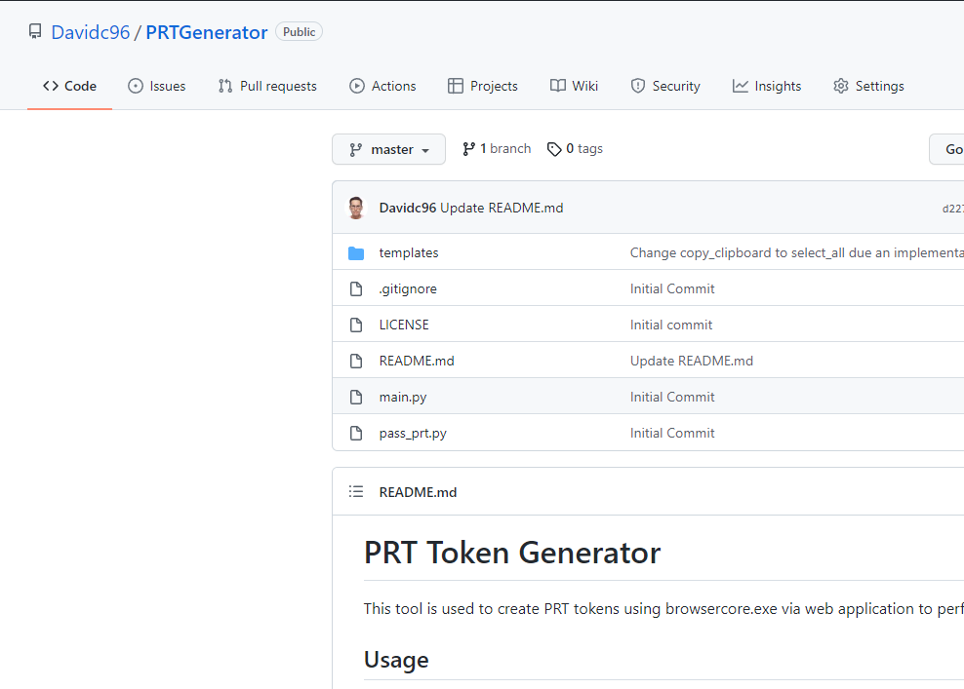
Task: Open the commit hash starting with d22
Action: (x=953, y=209)
